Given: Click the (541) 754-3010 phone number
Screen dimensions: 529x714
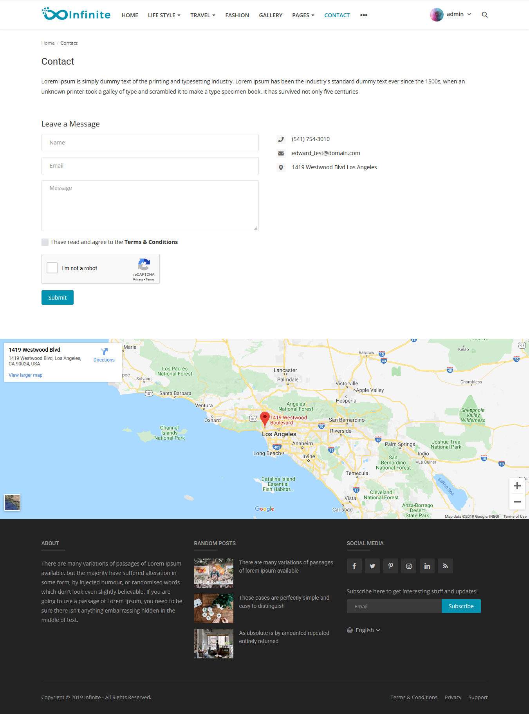Looking at the screenshot, I should [x=311, y=139].
